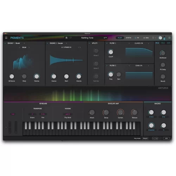The height and width of the screenshot is (176, 176).
Task: Load next preset with down arrow
Action: pos(106,38)
